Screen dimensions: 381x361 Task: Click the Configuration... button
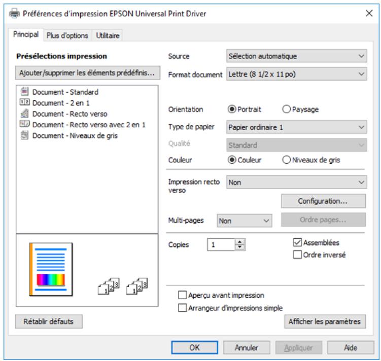click(x=323, y=201)
